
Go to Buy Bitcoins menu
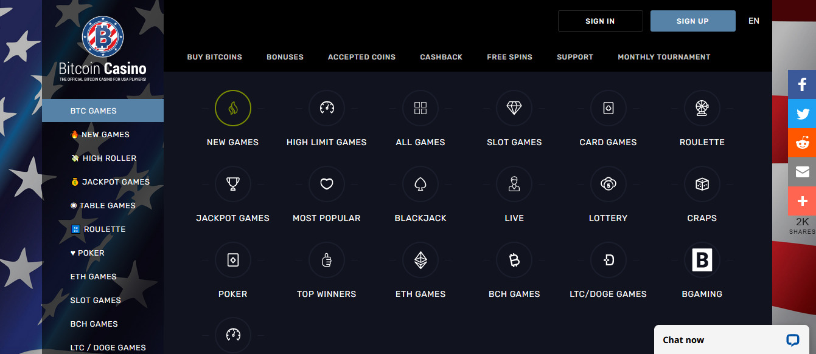(x=215, y=57)
